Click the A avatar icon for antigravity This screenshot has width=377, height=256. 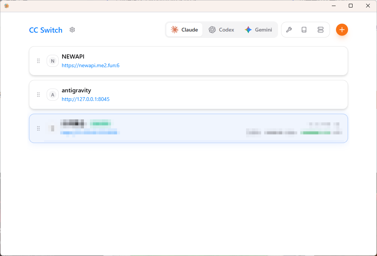[x=53, y=95]
